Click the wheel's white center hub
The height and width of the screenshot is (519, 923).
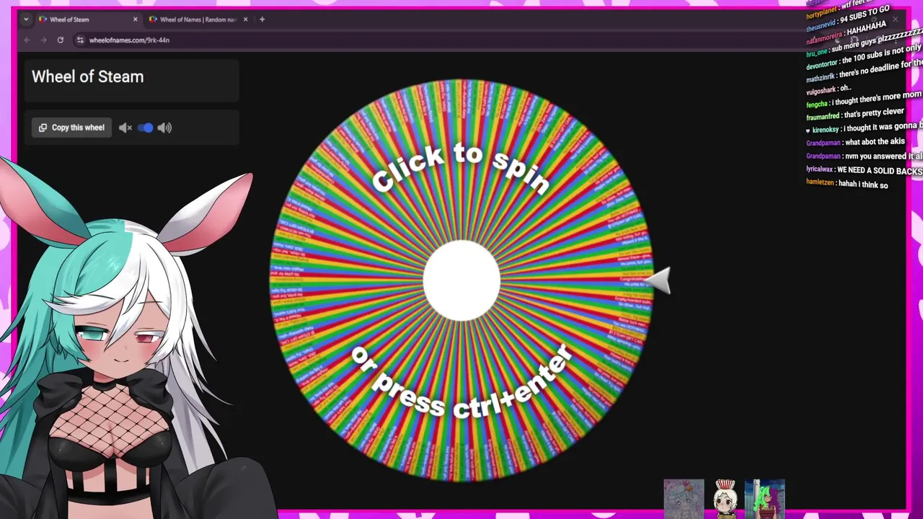(x=461, y=280)
